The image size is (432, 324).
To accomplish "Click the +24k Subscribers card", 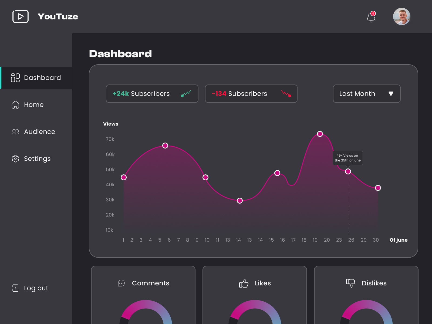I will click(x=152, y=94).
